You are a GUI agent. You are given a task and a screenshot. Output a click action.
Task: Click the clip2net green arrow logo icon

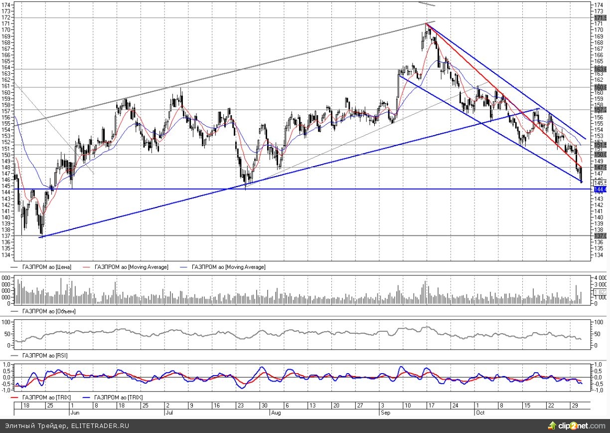tap(552, 426)
